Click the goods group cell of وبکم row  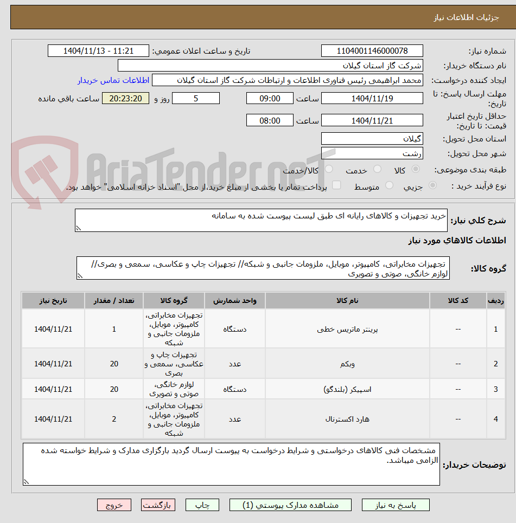[174, 364]
